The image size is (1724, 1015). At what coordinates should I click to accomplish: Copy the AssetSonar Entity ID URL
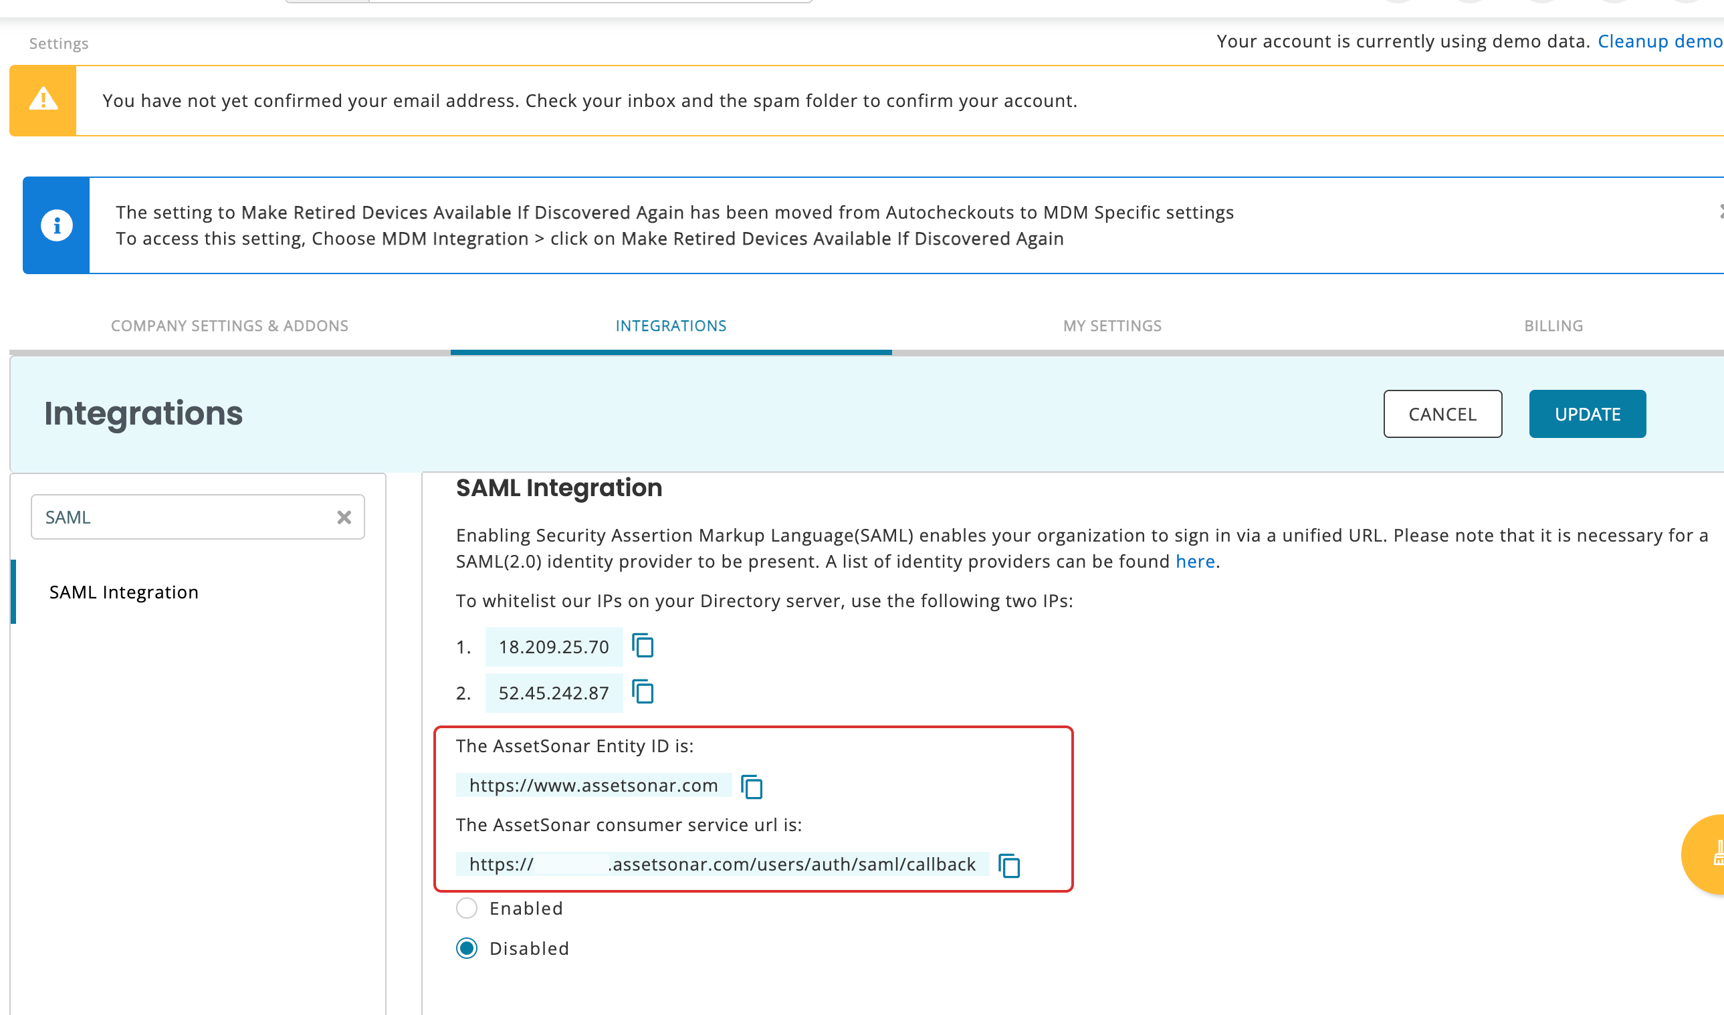point(752,786)
